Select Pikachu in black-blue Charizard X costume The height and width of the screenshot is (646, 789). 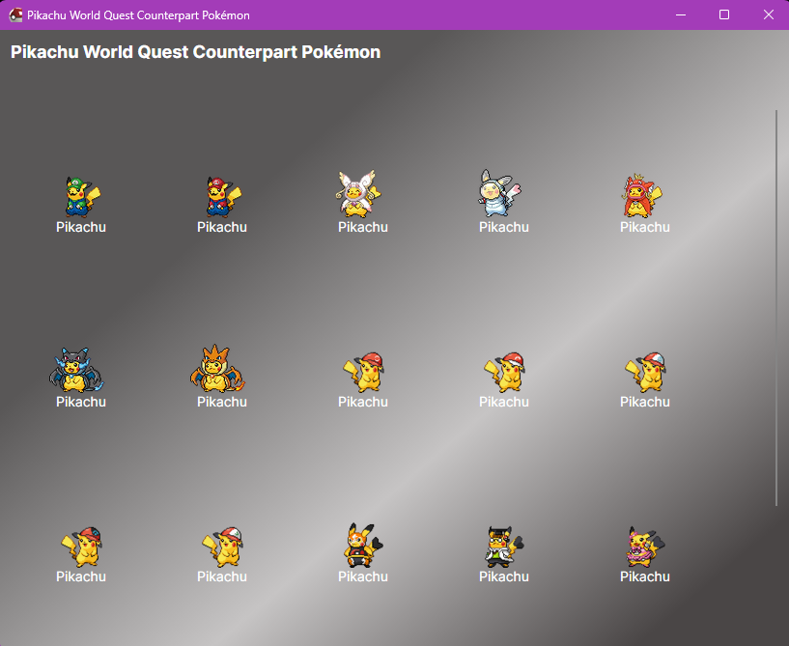click(76, 370)
